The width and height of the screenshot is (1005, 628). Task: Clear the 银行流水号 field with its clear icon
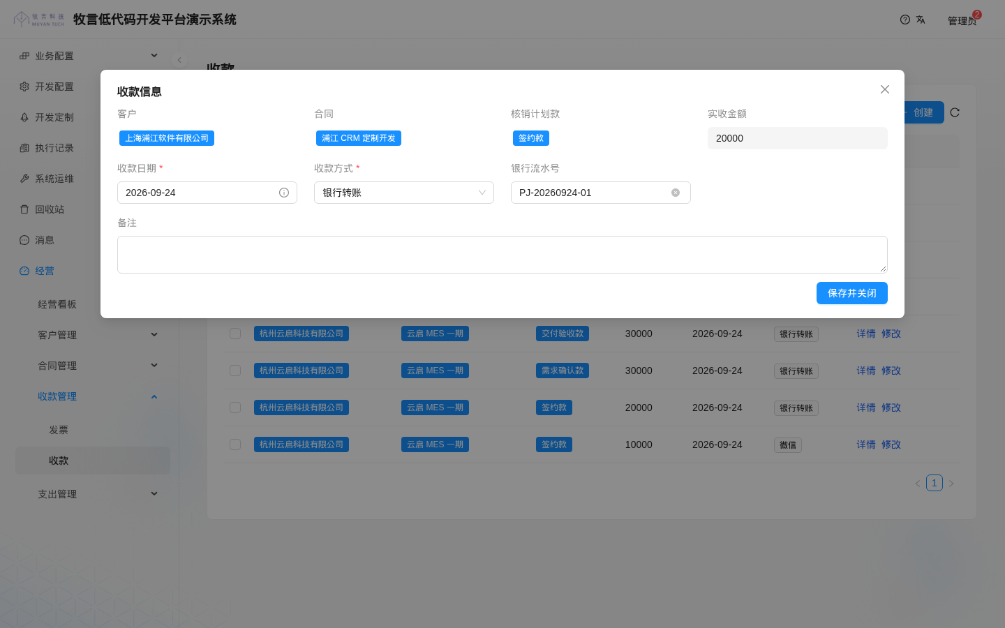tap(676, 193)
